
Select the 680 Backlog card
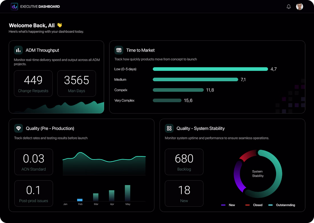pyautogui.click(x=184, y=162)
